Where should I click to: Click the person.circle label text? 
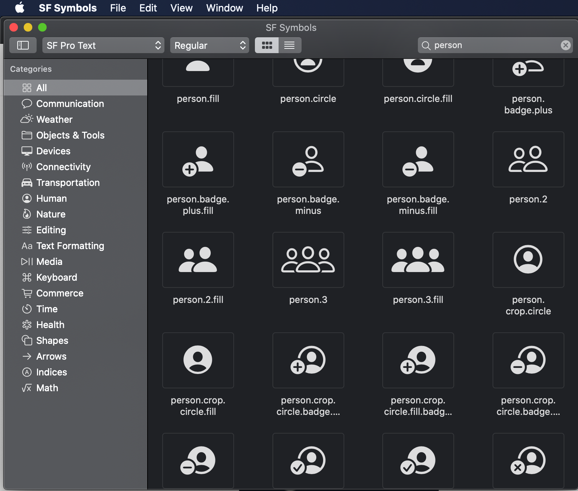coord(308,99)
